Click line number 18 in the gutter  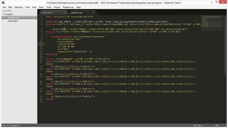click(41, 62)
